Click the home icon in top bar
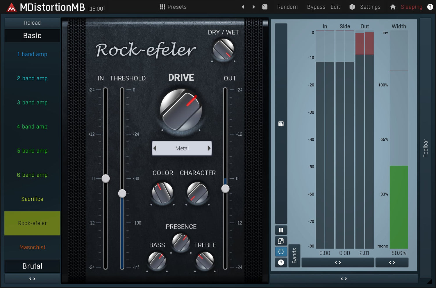436x288 pixels. 393,7
